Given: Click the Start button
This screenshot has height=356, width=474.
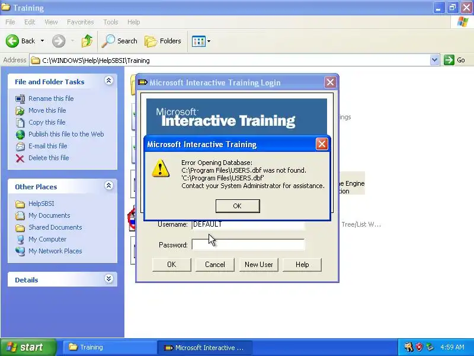Looking at the screenshot, I should [28, 347].
